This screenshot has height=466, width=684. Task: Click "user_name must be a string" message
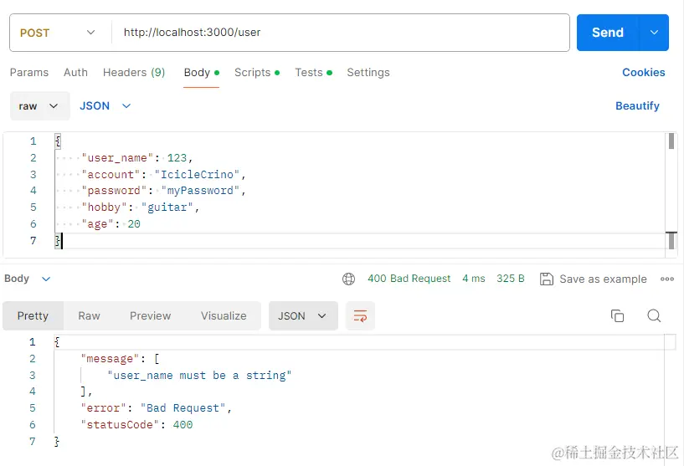point(199,376)
